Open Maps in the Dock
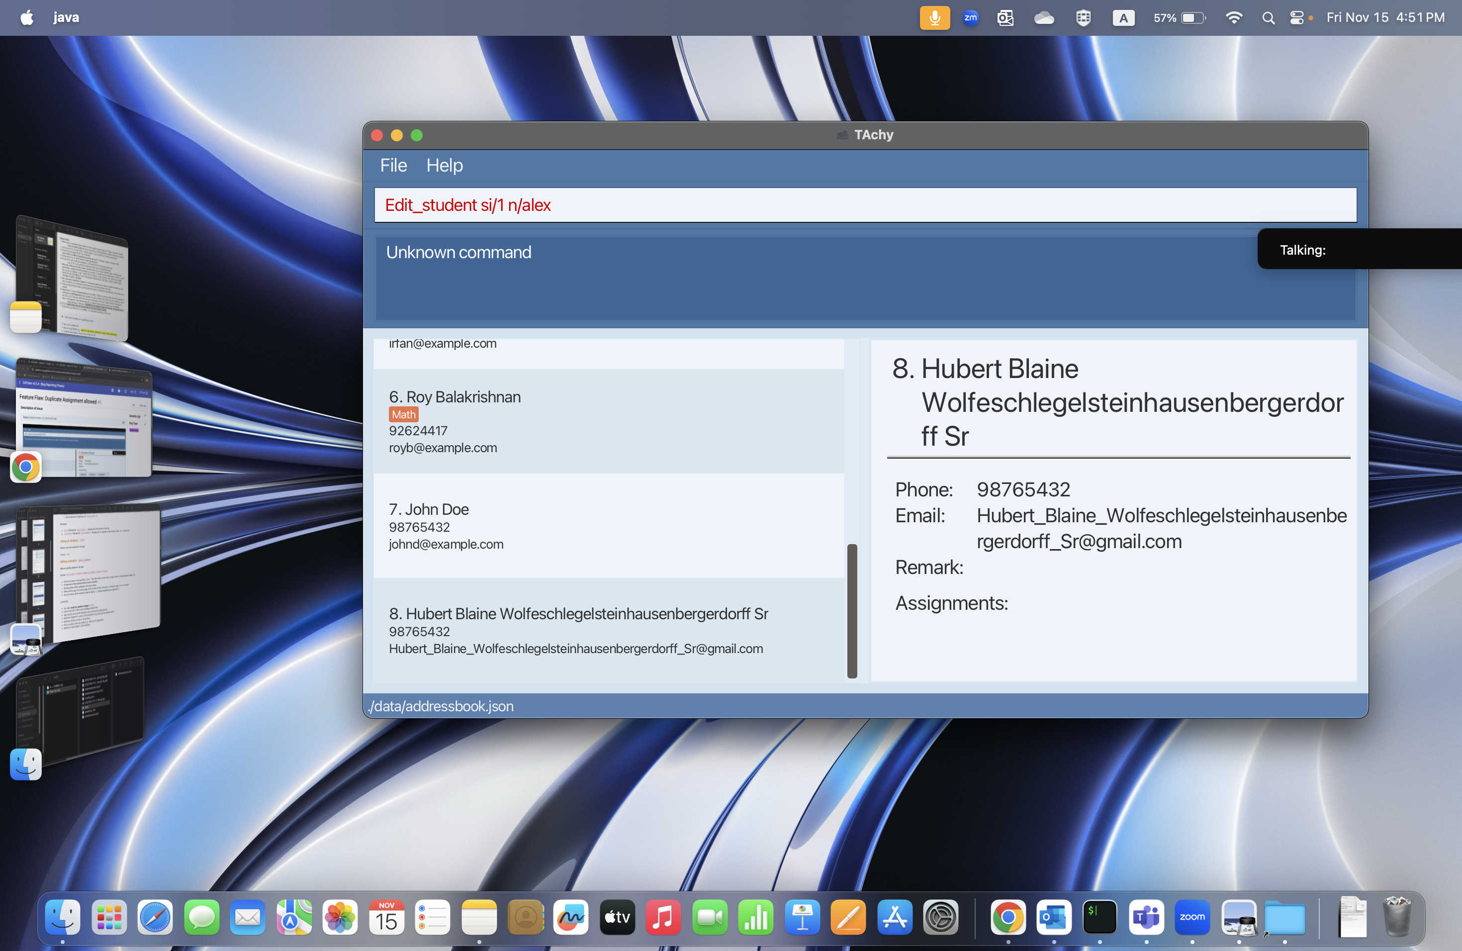Viewport: 1462px width, 951px height. (x=293, y=917)
